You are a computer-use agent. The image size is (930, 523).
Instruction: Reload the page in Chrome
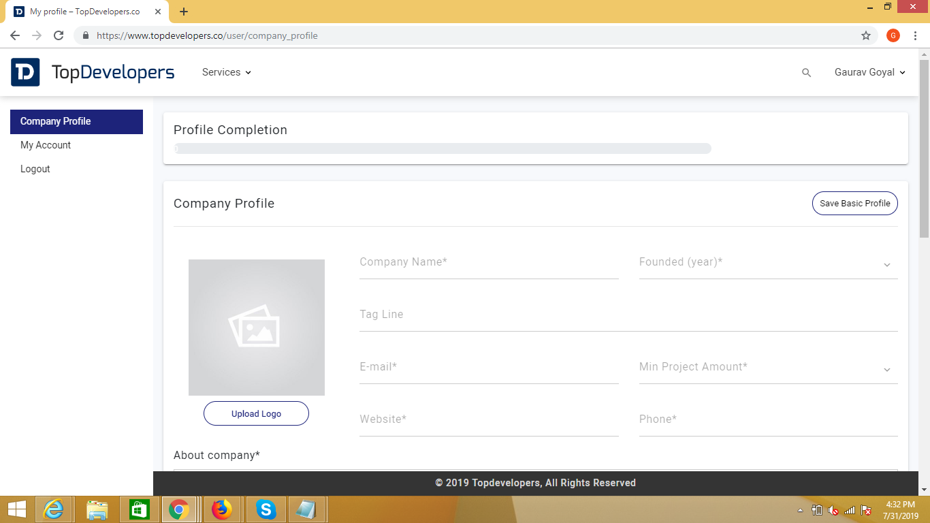59,35
